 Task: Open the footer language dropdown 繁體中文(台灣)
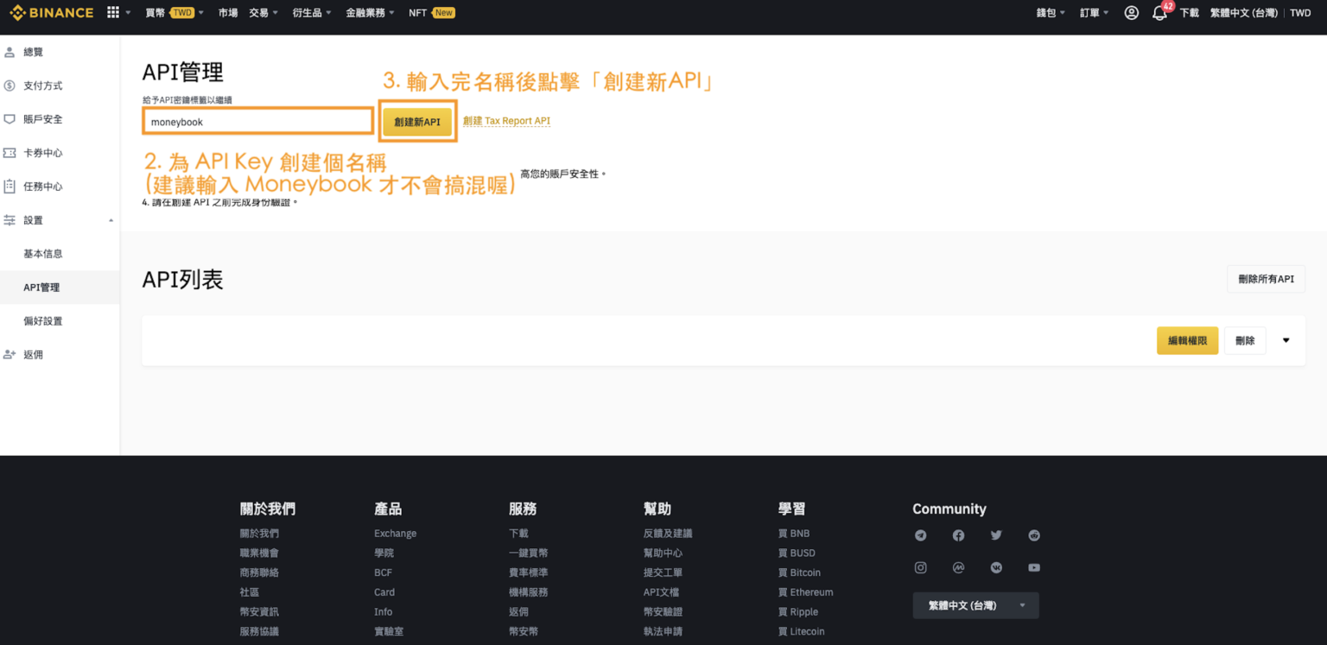(975, 605)
